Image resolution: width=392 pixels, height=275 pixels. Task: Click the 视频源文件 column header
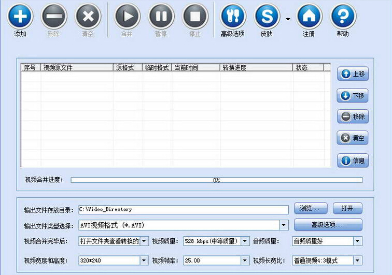point(77,67)
